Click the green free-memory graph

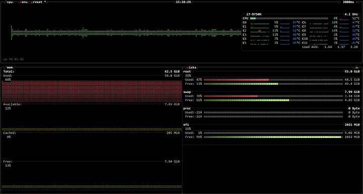click(x=92, y=186)
